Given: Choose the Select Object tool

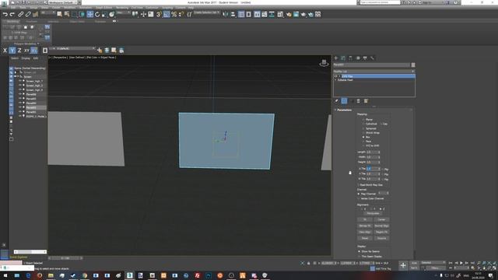Looking at the screenshot, I should [59, 14].
